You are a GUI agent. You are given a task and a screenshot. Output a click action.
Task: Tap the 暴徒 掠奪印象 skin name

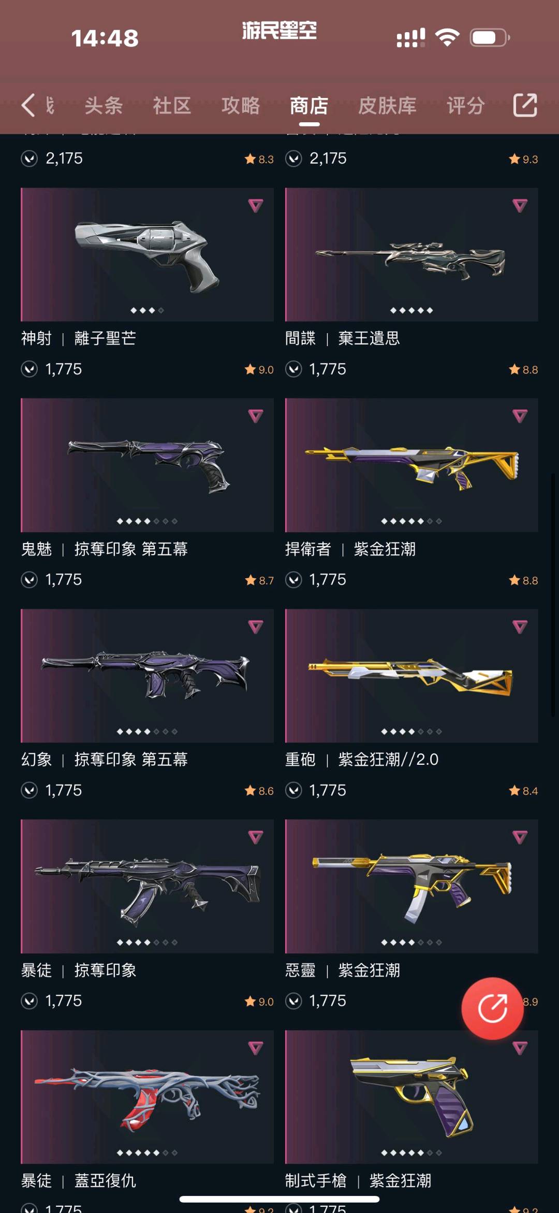tap(79, 970)
